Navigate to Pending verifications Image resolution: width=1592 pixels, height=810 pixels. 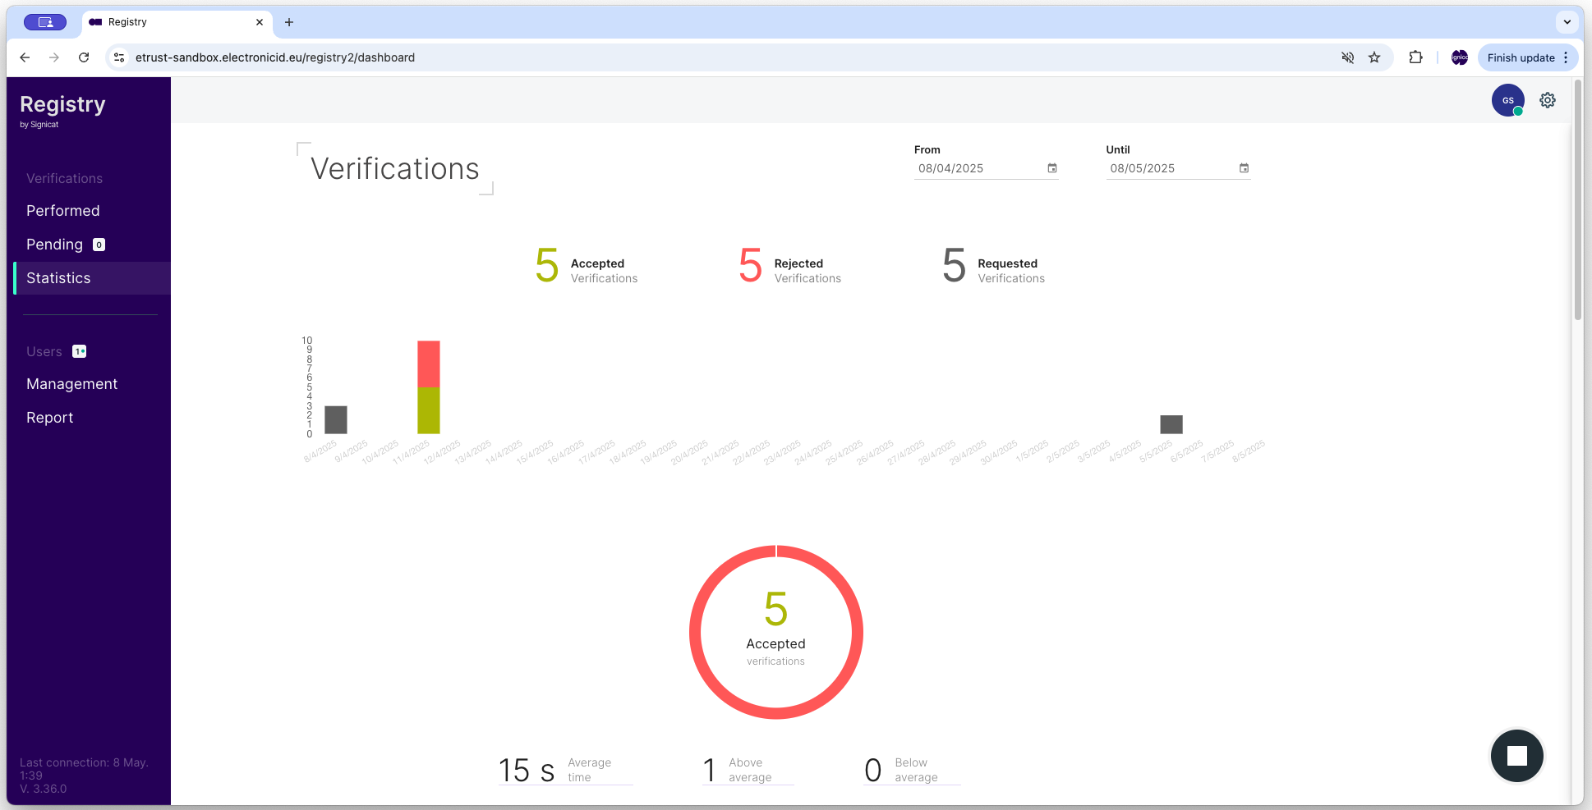54,244
